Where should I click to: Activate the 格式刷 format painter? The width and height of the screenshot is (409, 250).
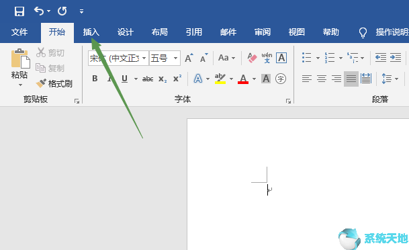[54, 84]
